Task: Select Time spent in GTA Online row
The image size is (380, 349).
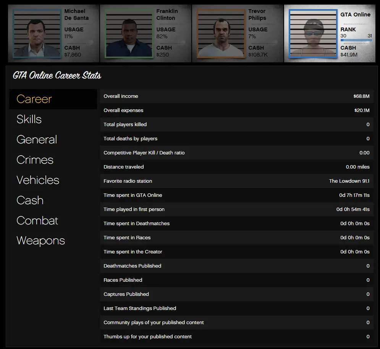Action: 237,195
